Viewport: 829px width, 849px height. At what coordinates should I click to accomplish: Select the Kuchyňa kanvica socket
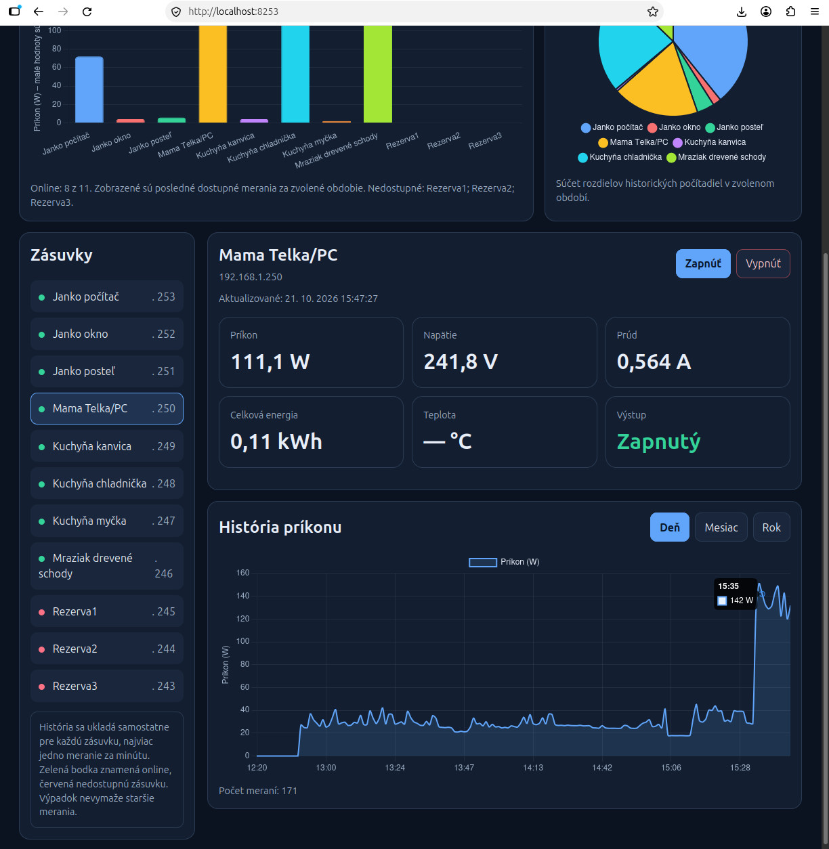click(107, 446)
